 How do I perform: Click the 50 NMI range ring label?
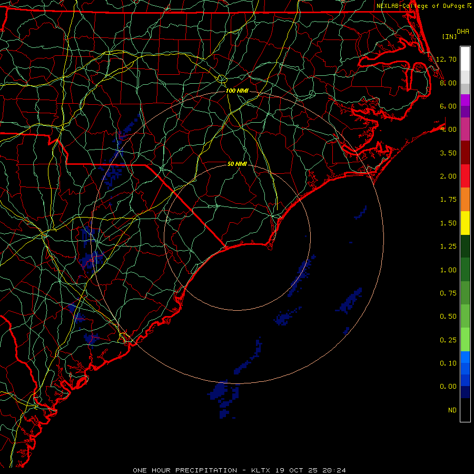[237, 164]
